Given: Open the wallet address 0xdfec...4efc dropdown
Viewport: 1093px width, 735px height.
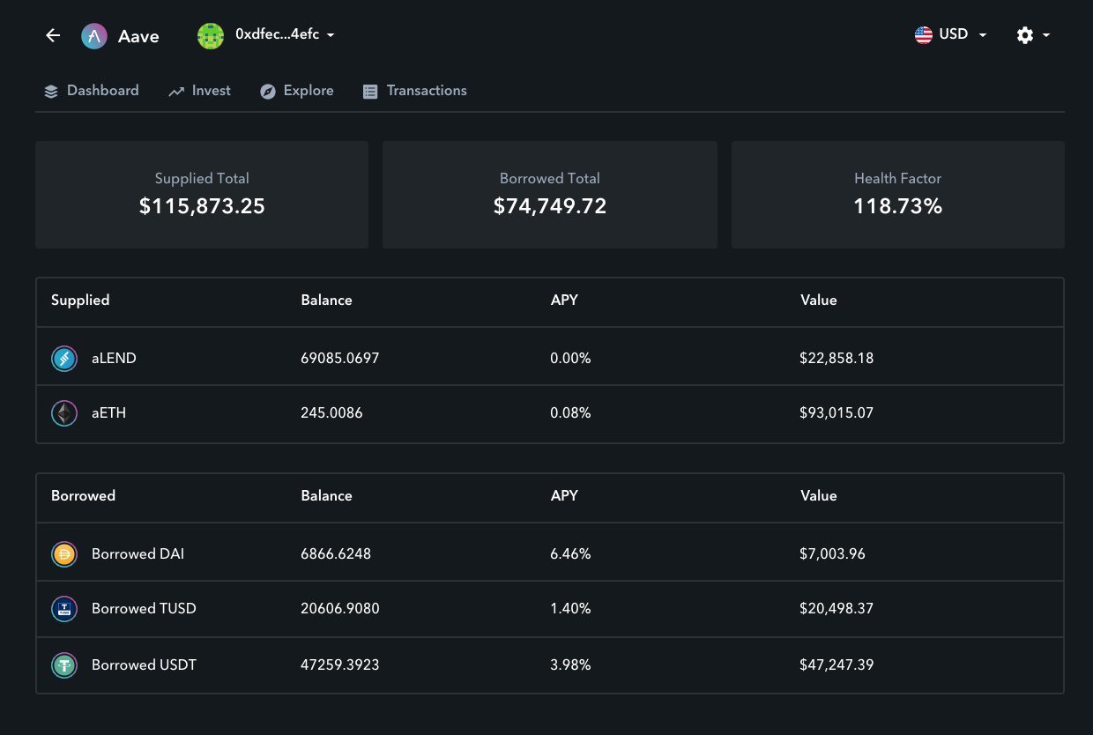Looking at the screenshot, I should 285,35.
